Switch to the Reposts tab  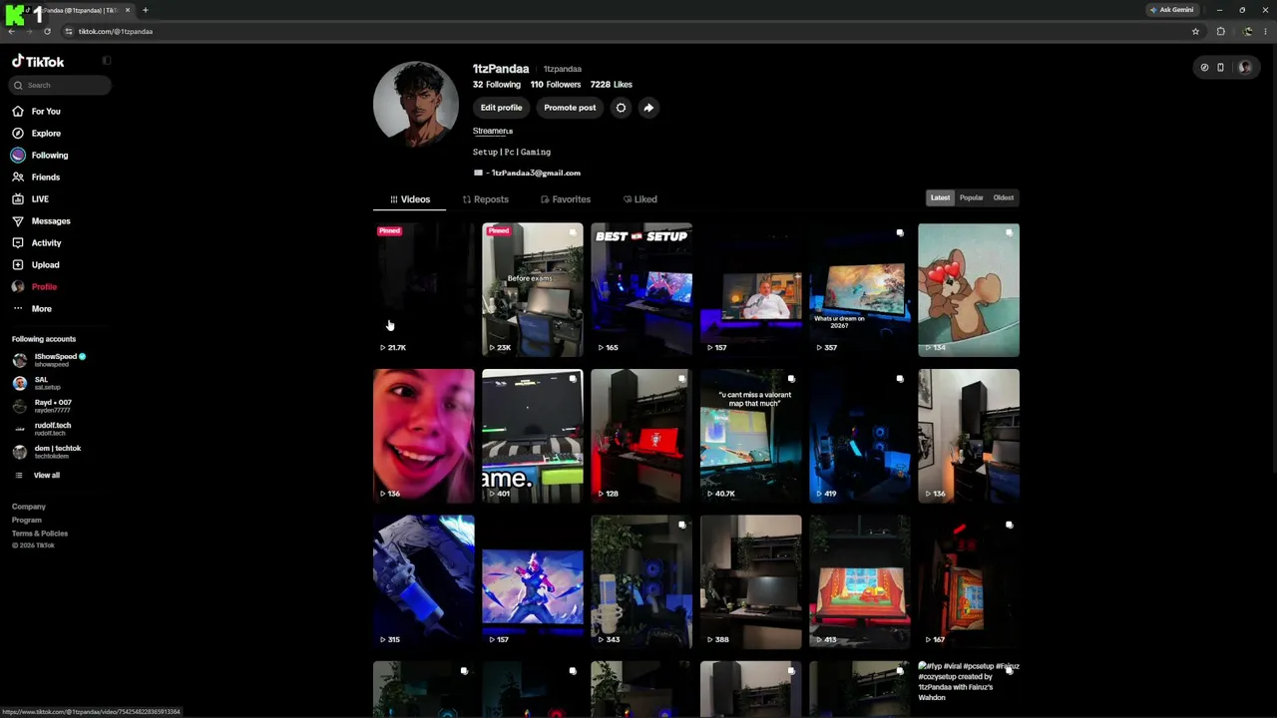(x=486, y=199)
